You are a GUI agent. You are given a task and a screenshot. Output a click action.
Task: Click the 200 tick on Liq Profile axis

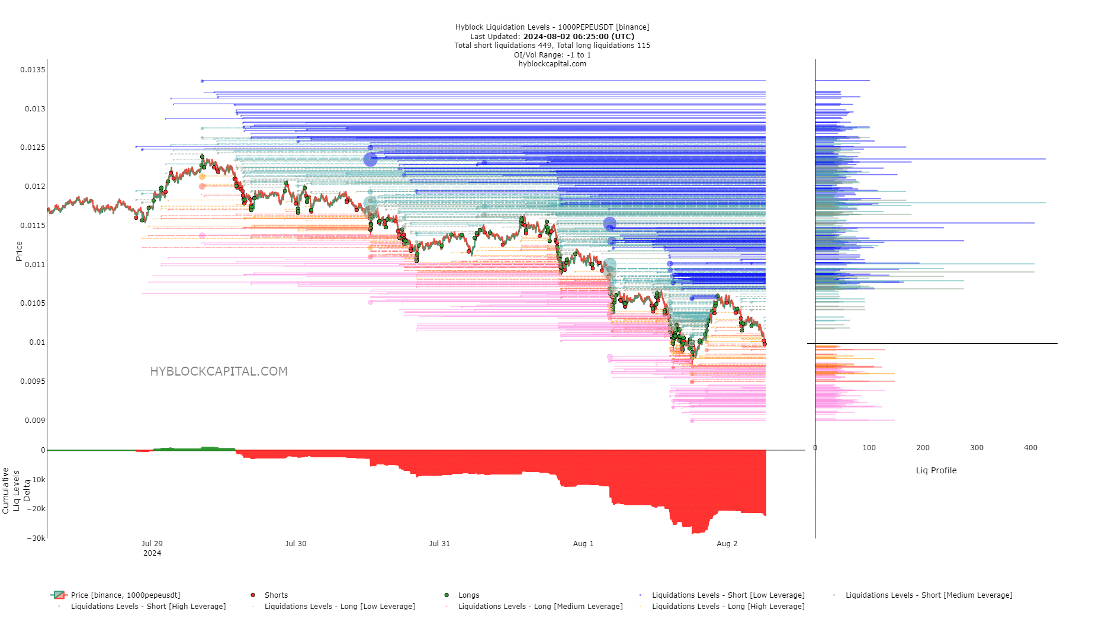pos(923,448)
